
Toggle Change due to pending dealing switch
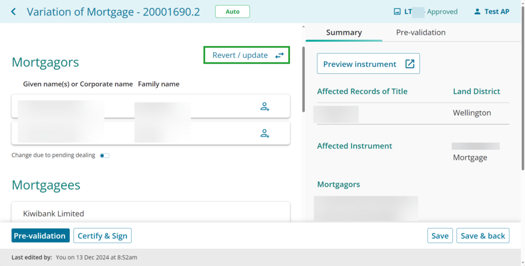[104, 156]
